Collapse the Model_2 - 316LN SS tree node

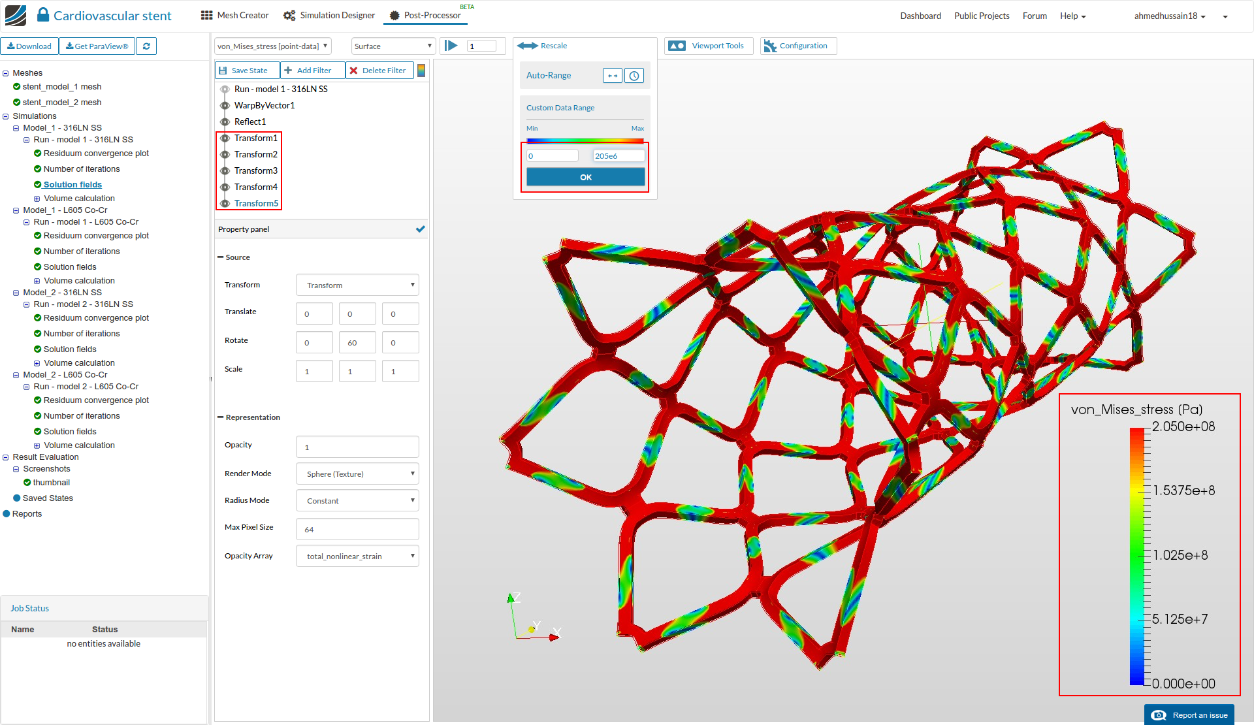(x=16, y=293)
